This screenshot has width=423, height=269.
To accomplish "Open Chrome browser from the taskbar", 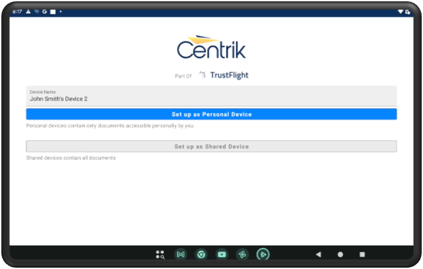I will pos(201,254).
